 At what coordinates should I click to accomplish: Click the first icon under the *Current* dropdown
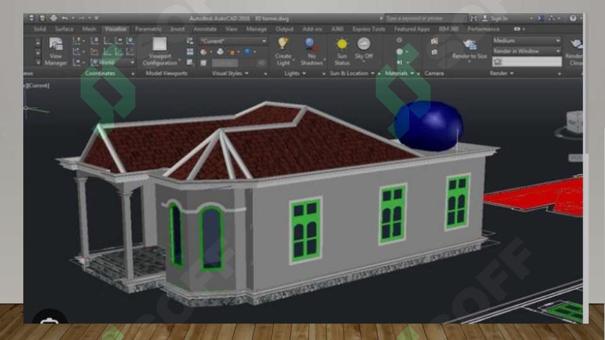(x=203, y=52)
